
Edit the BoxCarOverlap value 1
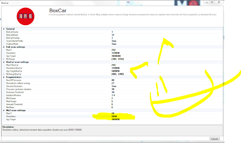112,38
